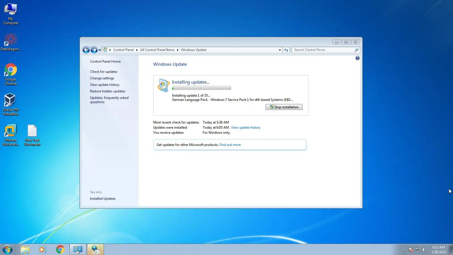This screenshot has height=255, width=453.
Task: Click Restore hidden updates
Action: click(x=108, y=91)
